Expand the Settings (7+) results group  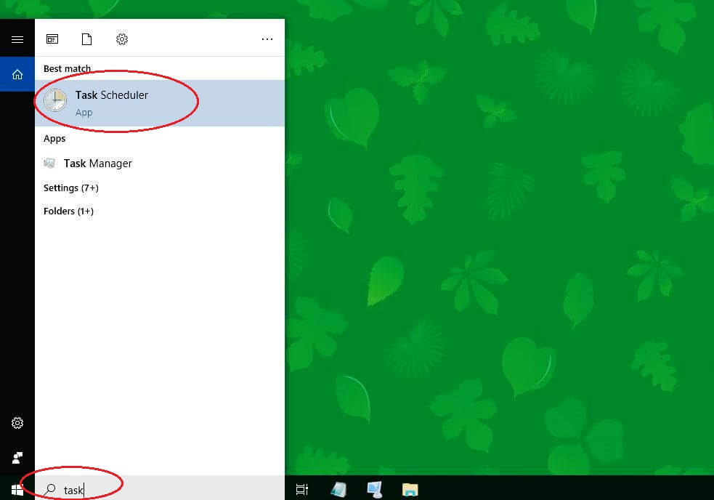pyautogui.click(x=71, y=187)
